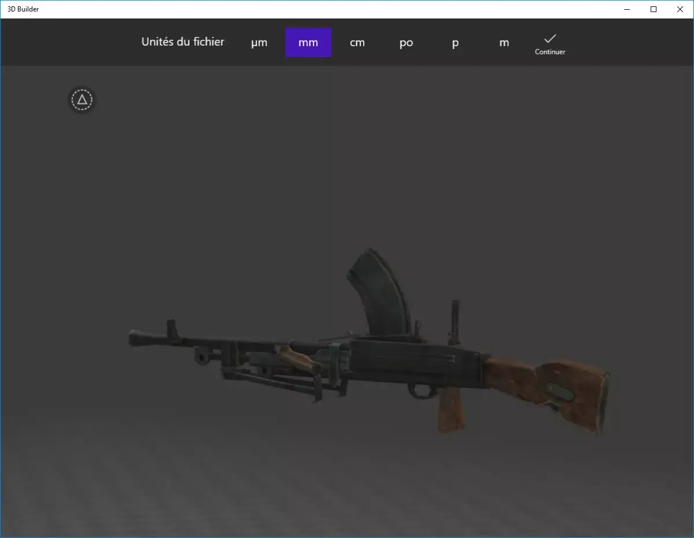Maximize the 3D Builder window
The width and height of the screenshot is (694, 538).
(x=654, y=9)
